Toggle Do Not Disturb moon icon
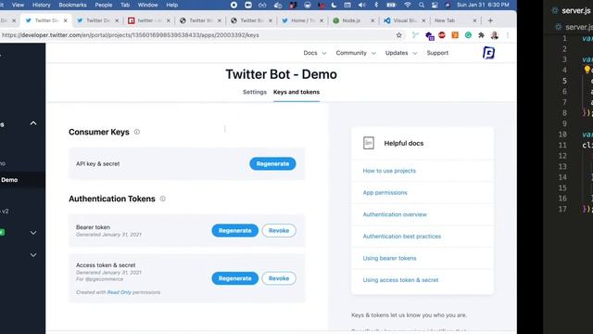This screenshot has width=593, height=334. pyautogui.click(x=334, y=5)
